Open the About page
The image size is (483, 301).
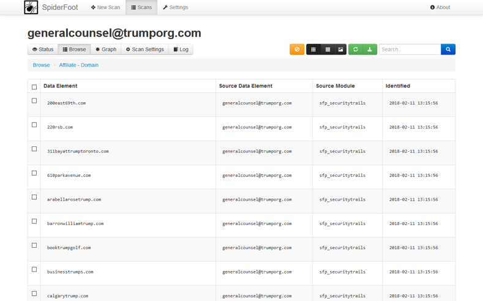[440, 7]
